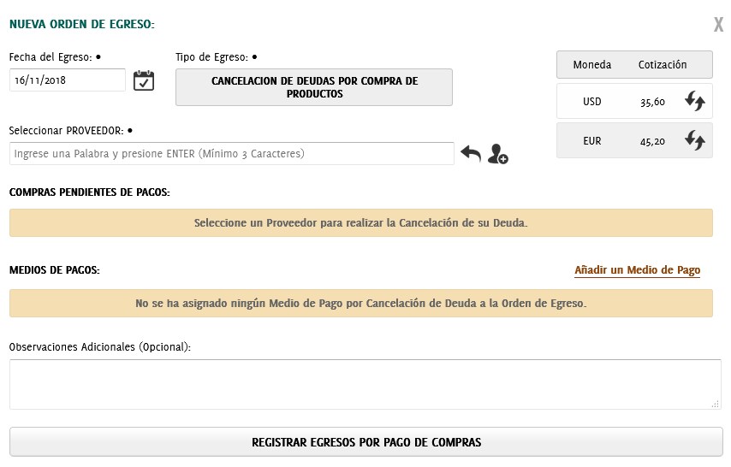Screen dimensions: 731x467
Task: Follow the Añadir un Medio de Pago link
Action: (x=637, y=270)
